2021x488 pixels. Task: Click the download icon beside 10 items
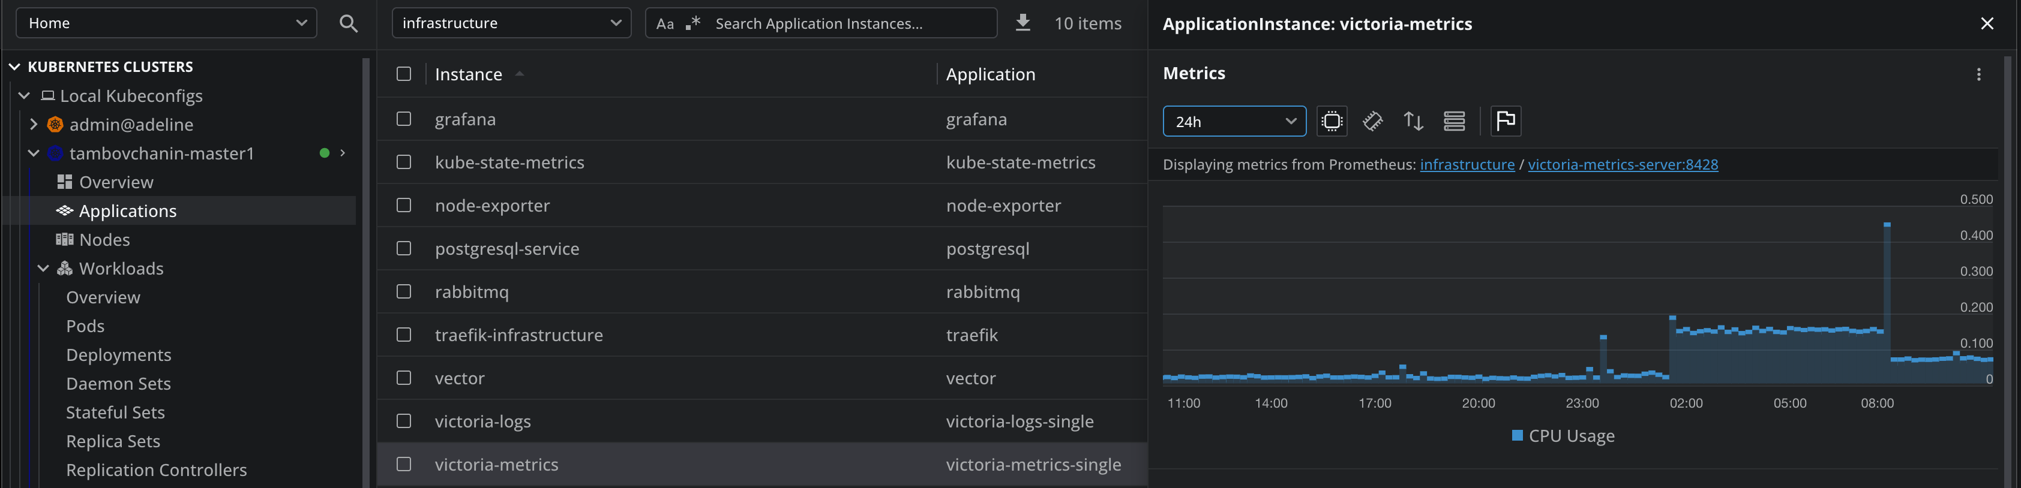click(x=1023, y=23)
